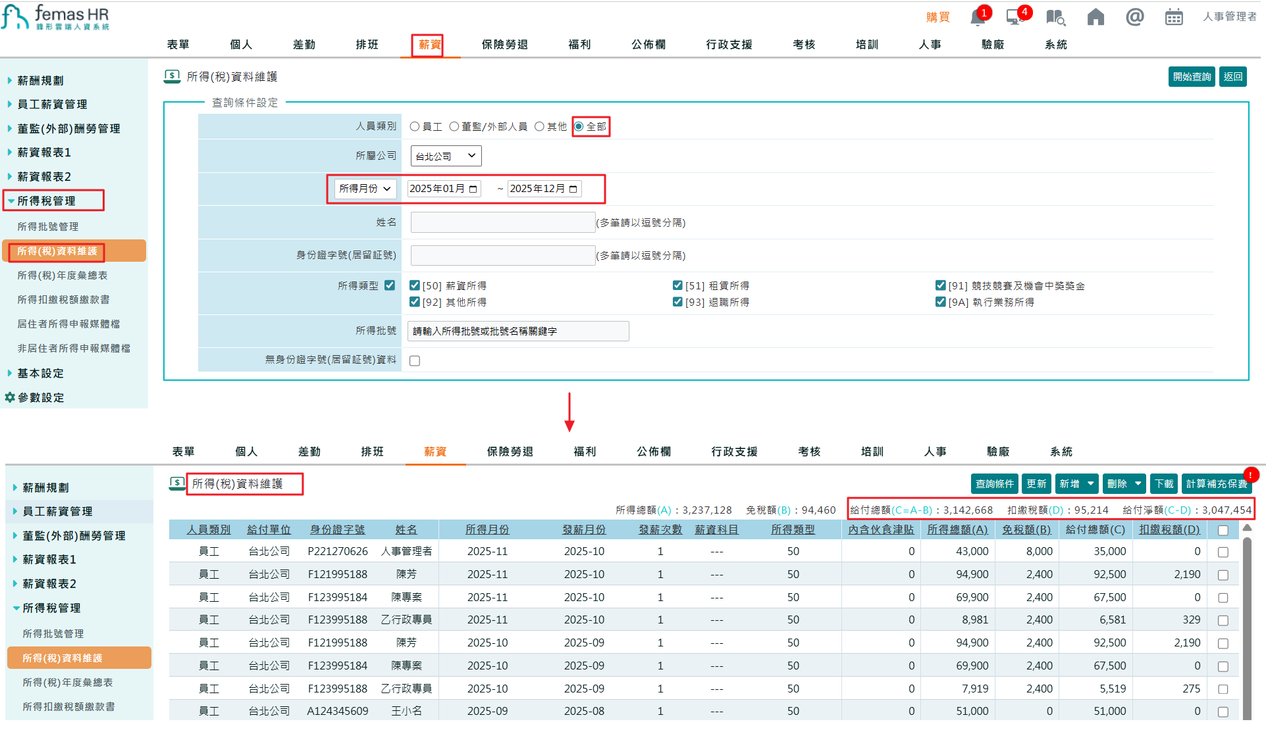
Task: Open the bell notification icon
Action: [x=977, y=17]
